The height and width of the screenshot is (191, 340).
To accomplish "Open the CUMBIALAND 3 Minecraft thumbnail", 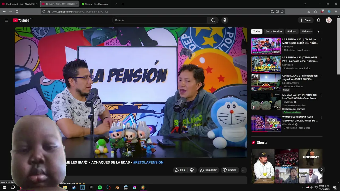I will click(266, 82).
